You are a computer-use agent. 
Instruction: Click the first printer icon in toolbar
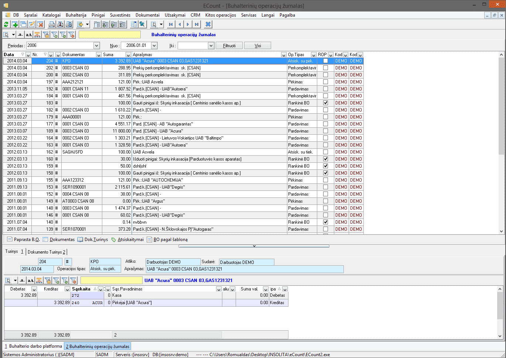pyautogui.click(x=52, y=24)
